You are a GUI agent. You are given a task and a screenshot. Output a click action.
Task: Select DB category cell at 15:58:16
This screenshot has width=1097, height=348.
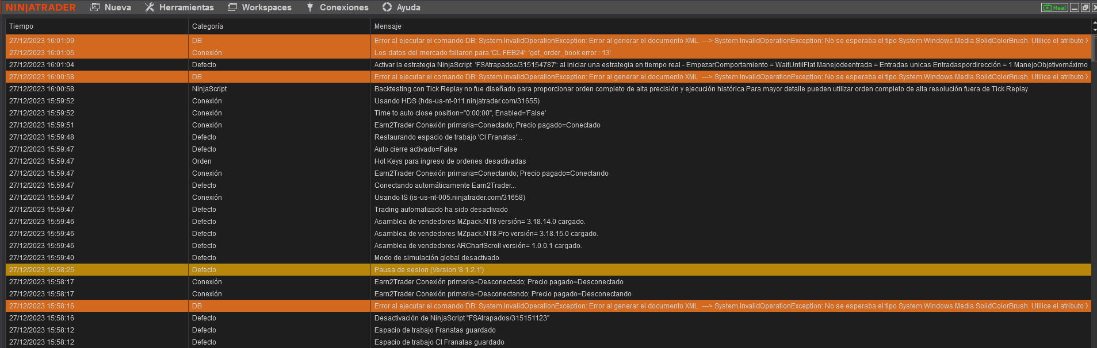tap(279, 306)
